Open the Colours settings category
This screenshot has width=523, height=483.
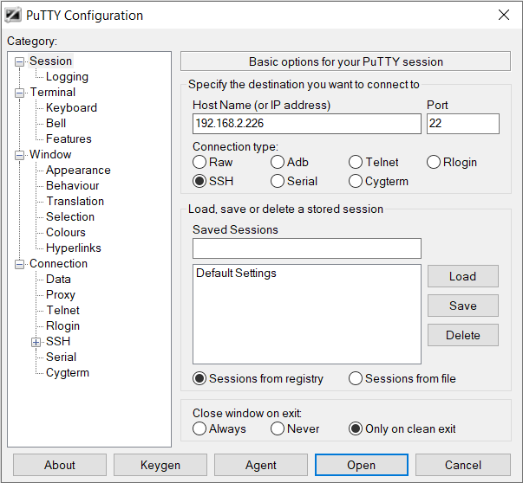pyautogui.click(x=66, y=232)
